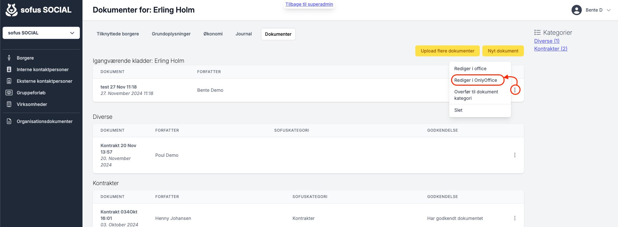Switch to the Journal tab
The width and height of the screenshot is (618, 227).
(x=244, y=34)
